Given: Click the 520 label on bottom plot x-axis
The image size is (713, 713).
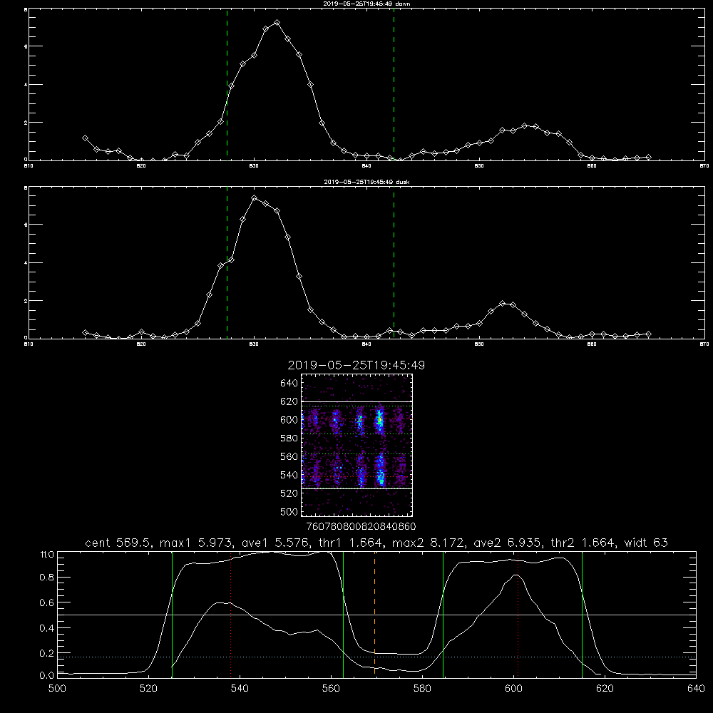Looking at the screenshot, I should (x=148, y=689).
